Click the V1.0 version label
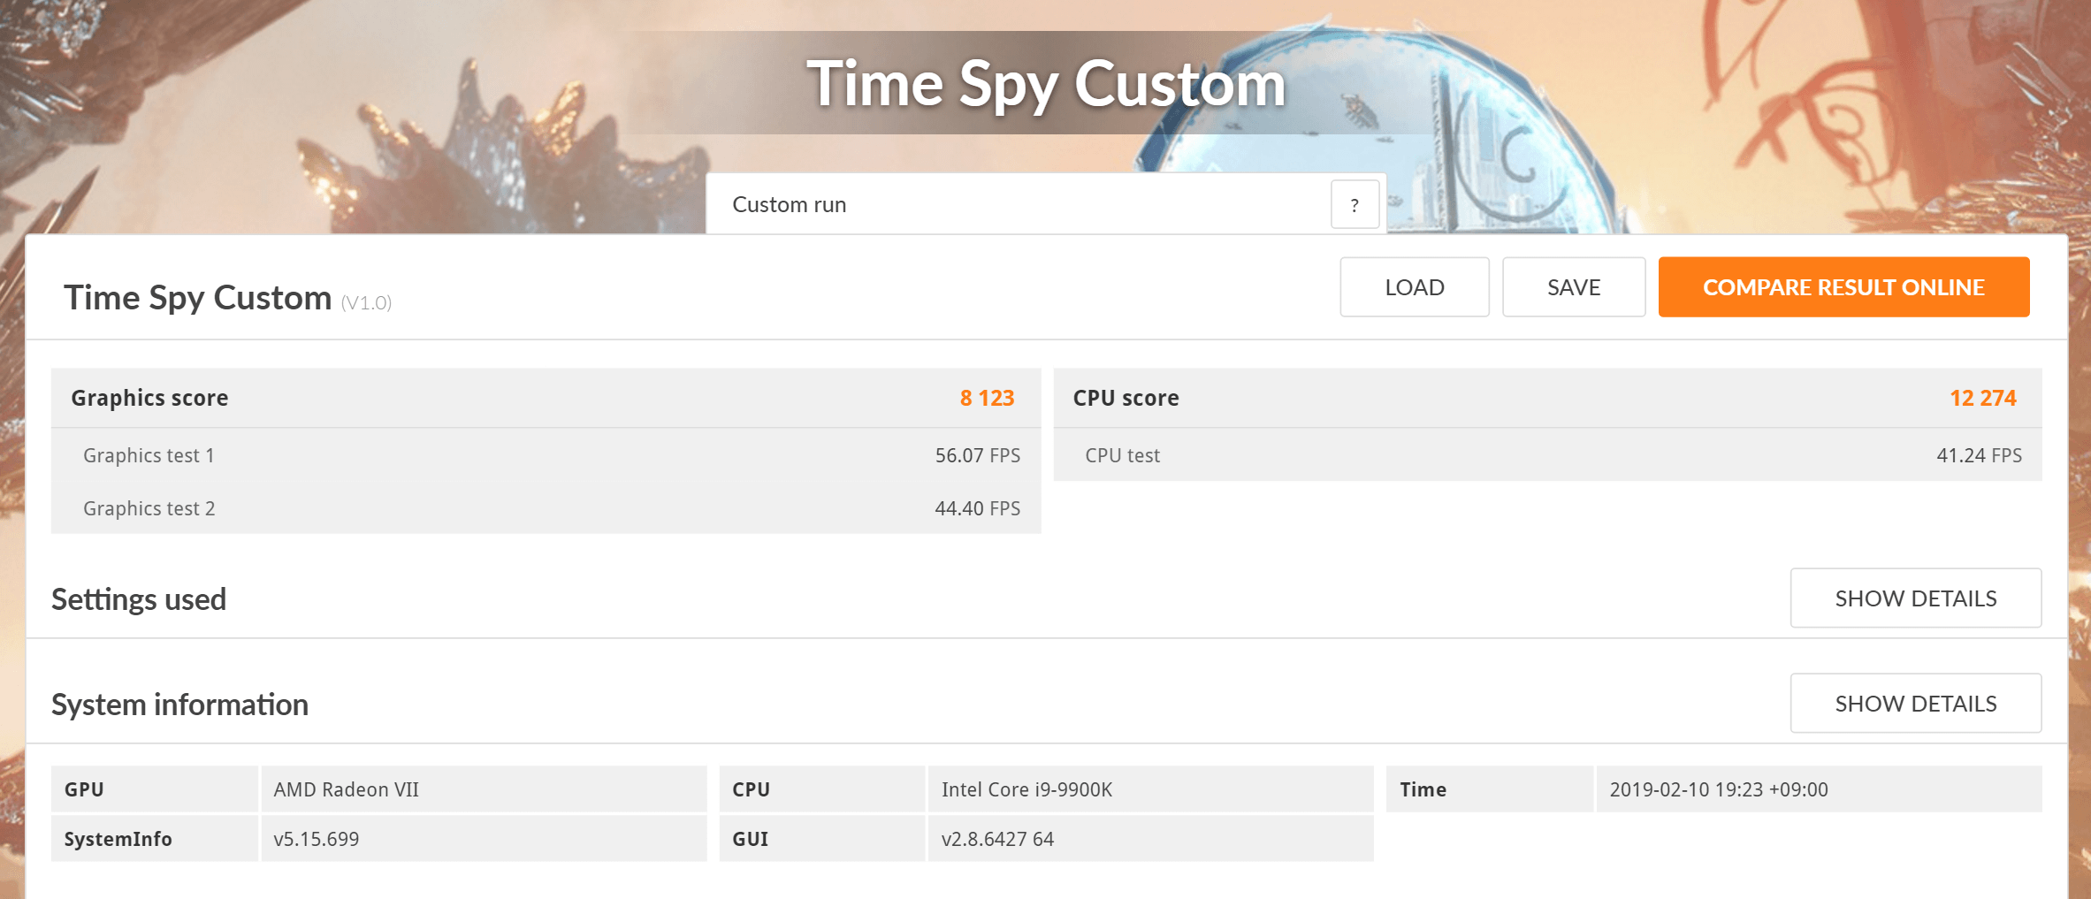The width and height of the screenshot is (2091, 899). pyautogui.click(x=366, y=302)
